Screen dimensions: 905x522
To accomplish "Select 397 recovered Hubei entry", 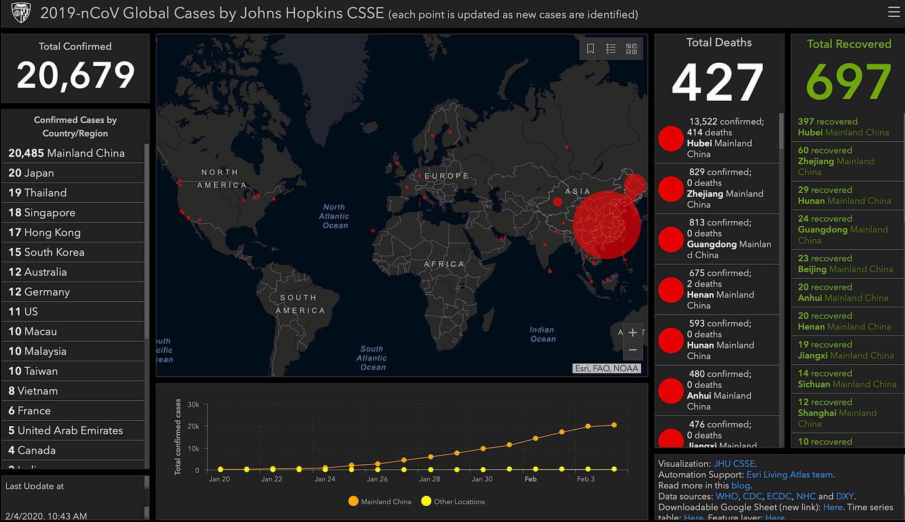I will pos(848,127).
